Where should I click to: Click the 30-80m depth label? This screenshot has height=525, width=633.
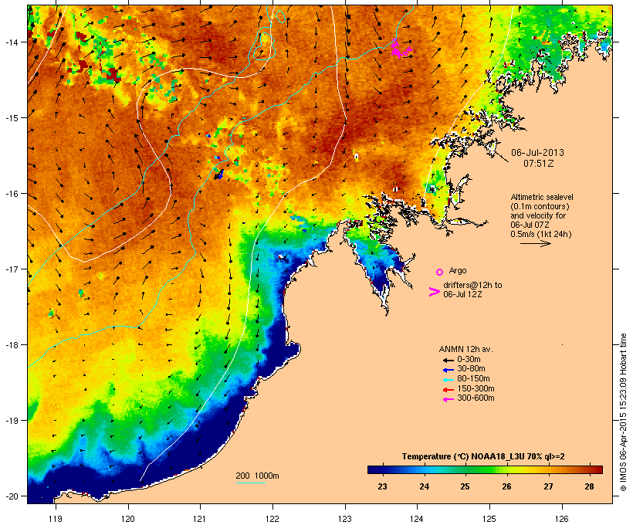(471, 369)
